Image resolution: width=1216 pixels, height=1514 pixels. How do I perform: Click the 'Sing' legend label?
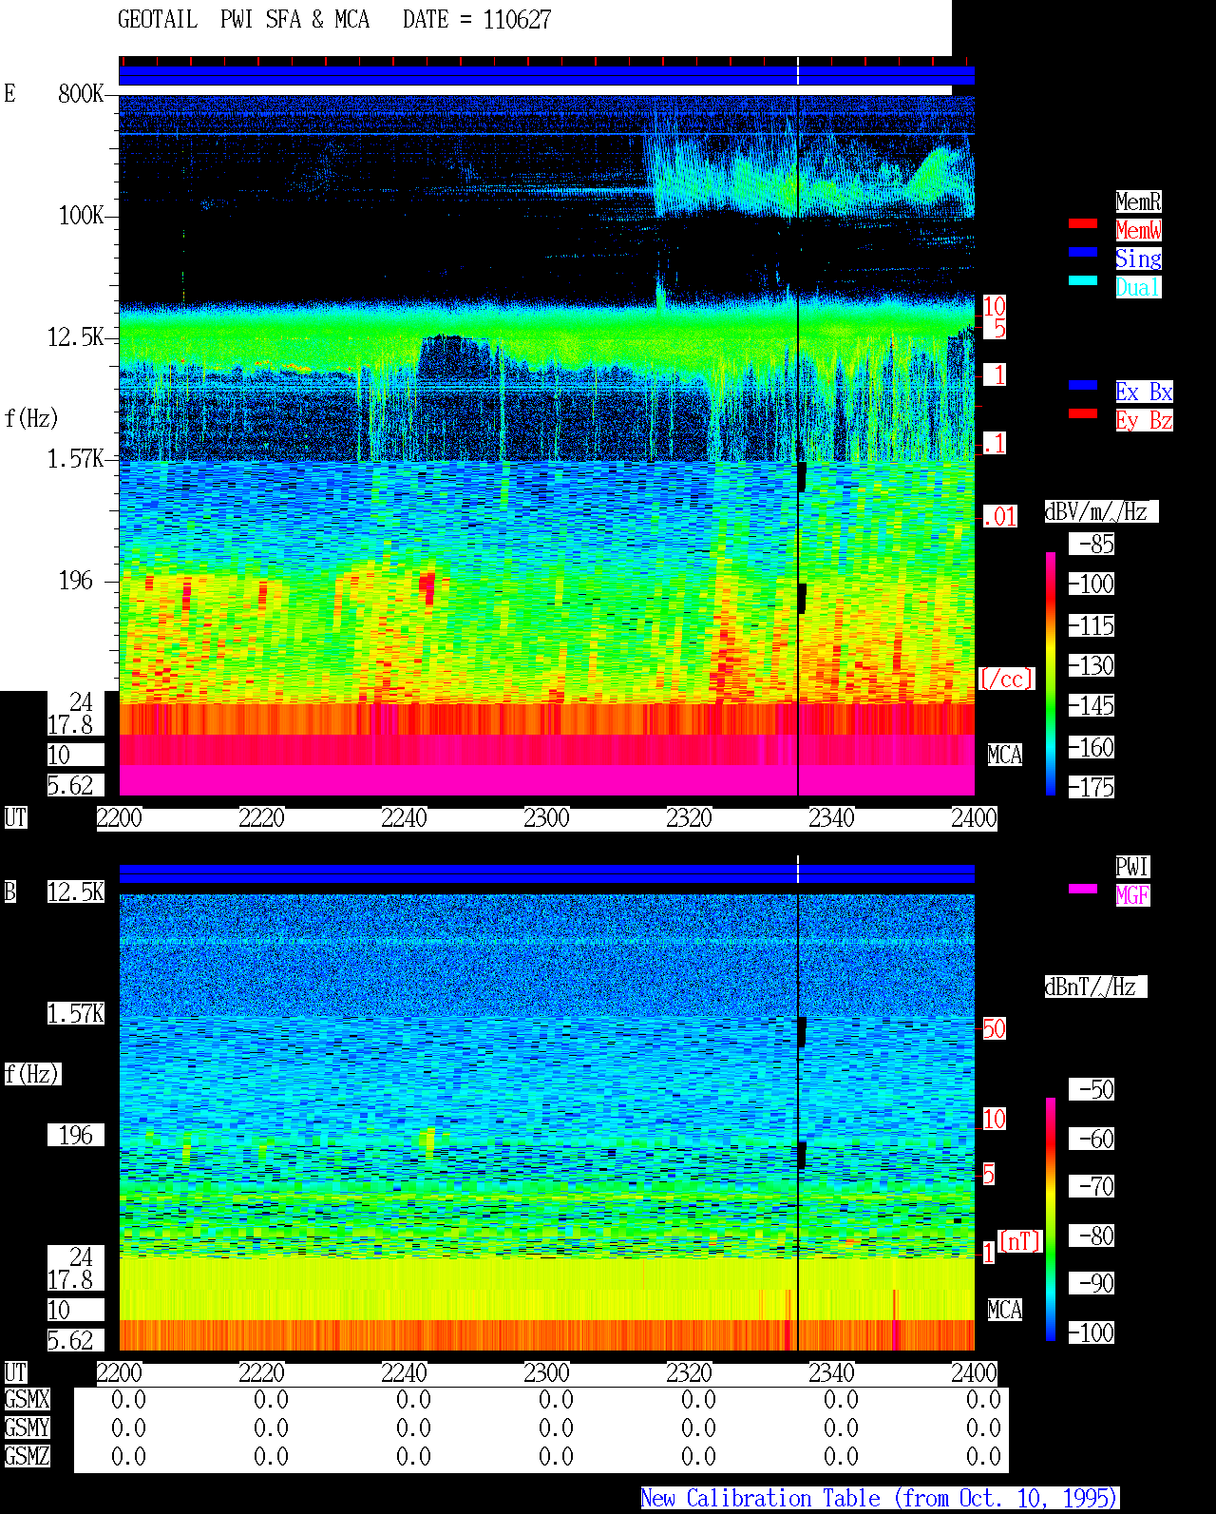click(x=1138, y=259)
